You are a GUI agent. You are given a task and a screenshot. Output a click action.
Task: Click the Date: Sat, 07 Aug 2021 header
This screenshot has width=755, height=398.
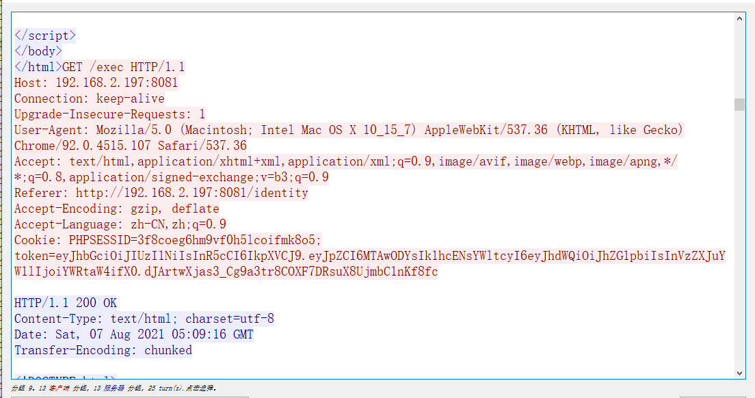[x=134, y=334]
